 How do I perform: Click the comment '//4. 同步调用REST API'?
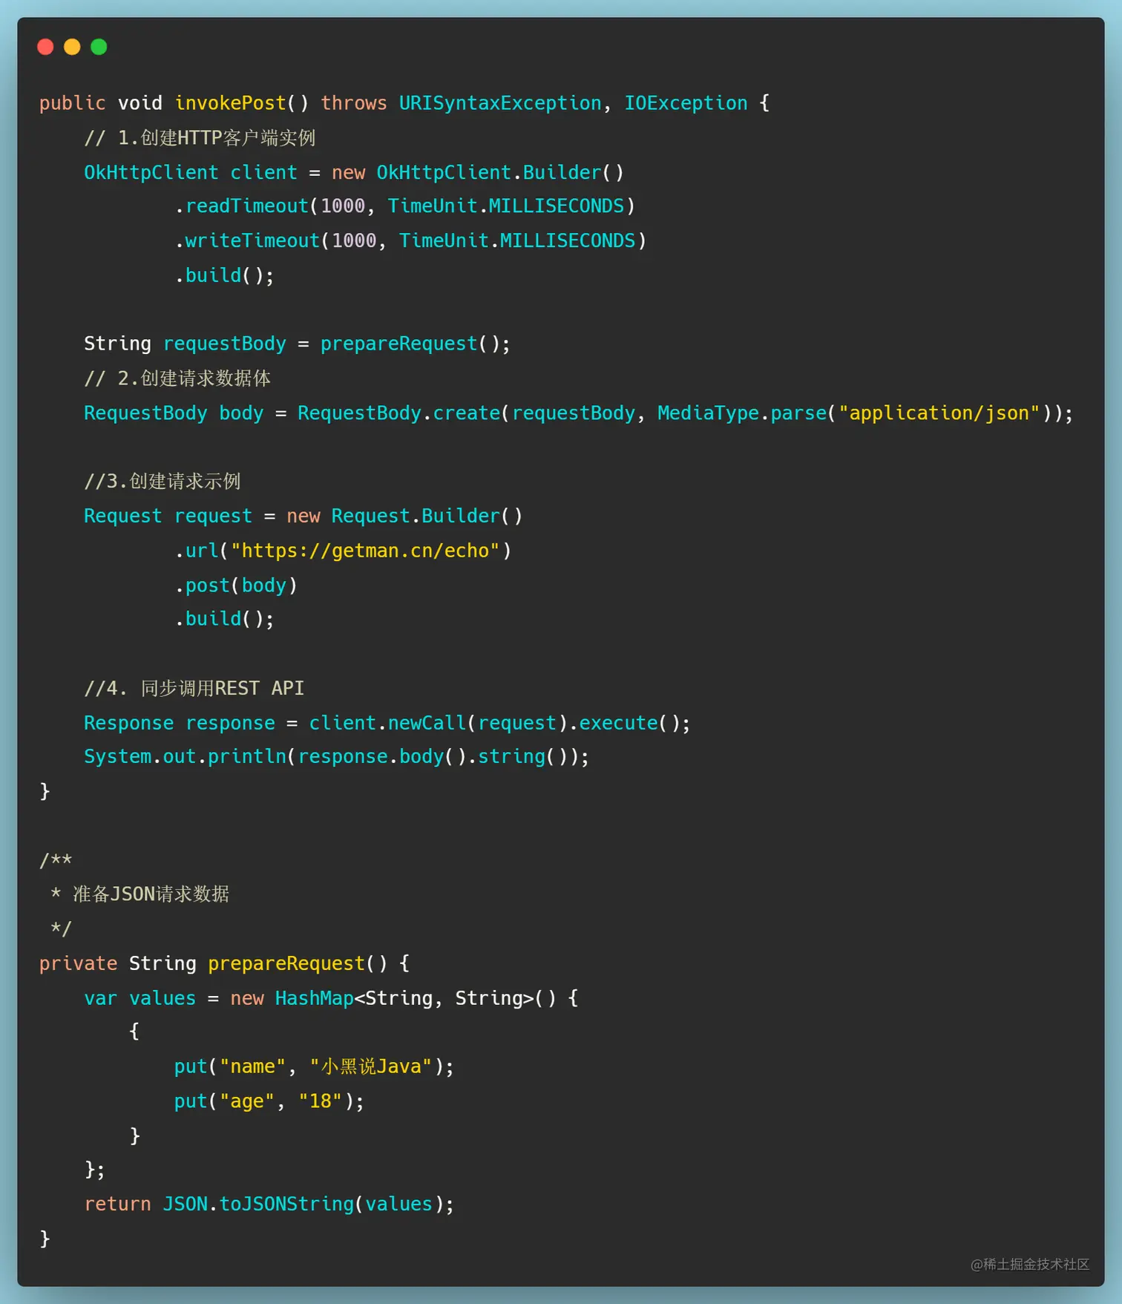point(194,688)
